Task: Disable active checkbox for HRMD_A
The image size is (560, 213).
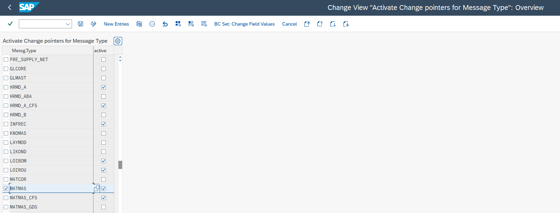Action: (x=103, y=87)
